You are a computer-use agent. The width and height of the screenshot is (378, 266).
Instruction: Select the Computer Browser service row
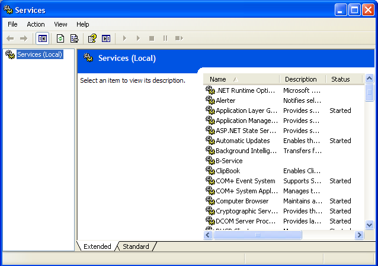[x=242, y=201]
